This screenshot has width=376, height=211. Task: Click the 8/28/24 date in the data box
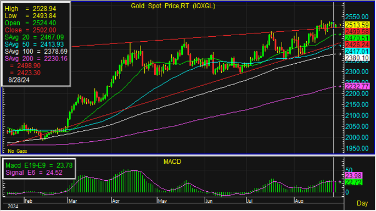point(19,80)
